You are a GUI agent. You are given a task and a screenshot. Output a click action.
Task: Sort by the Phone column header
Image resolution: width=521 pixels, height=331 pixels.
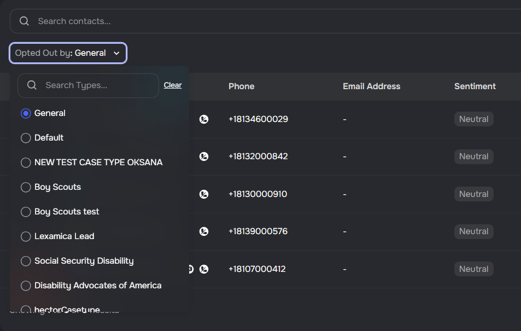pos(241,86)
